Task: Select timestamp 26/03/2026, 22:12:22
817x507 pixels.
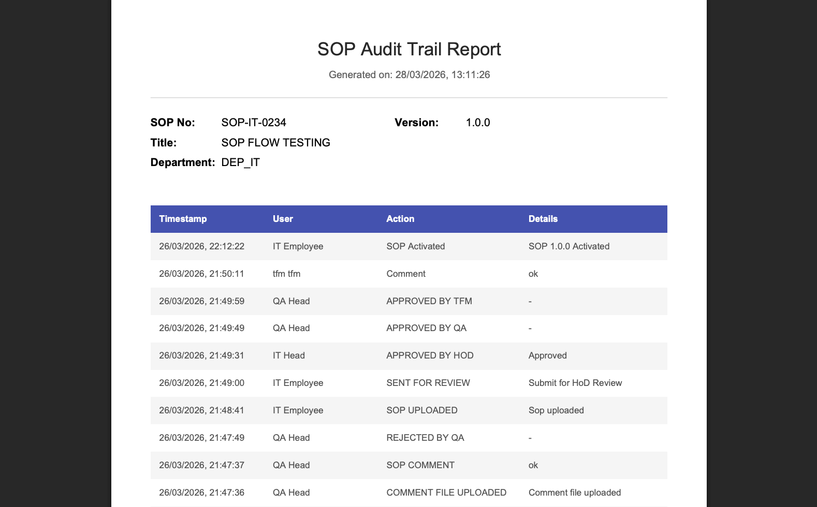Action: 201,246
